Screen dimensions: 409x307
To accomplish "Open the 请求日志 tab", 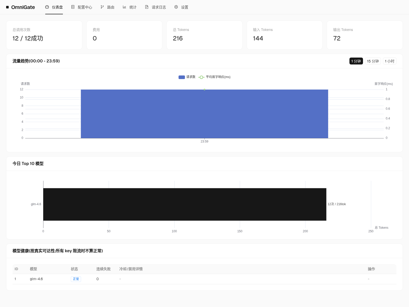I will [x=155, y=7].
